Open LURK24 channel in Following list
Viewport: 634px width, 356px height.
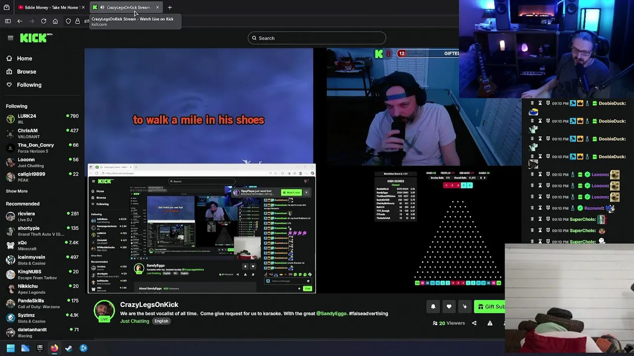(42, 119)
